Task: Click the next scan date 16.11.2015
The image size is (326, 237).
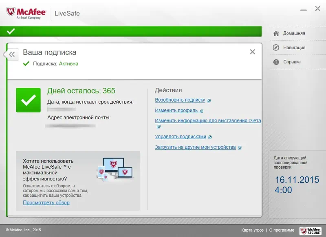Action: (297, 180)
